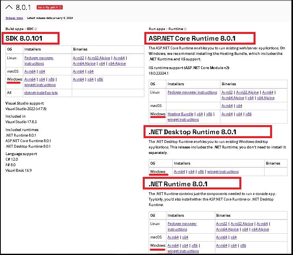Screen dimensions: 293x255
Task: Download .NET Runtime Linux Arm32 Alpine binary
Action: coord(242,223)
